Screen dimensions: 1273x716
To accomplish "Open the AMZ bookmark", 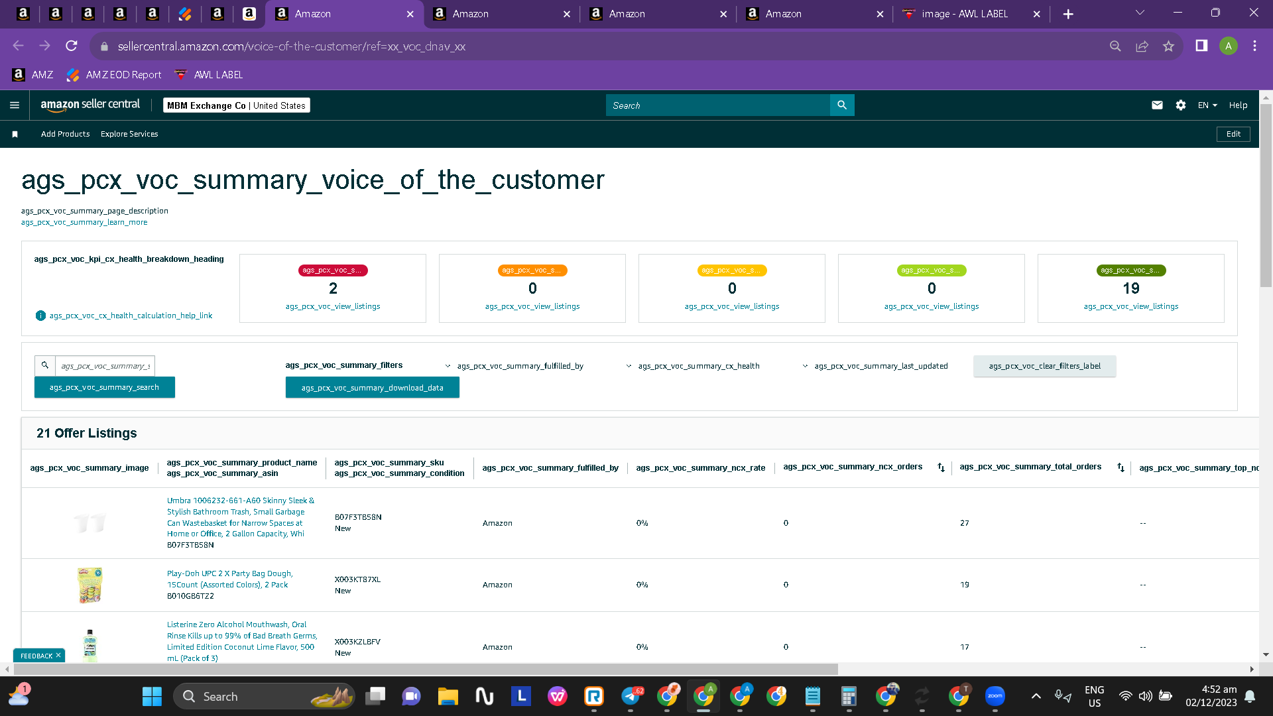I will point(33,75).
